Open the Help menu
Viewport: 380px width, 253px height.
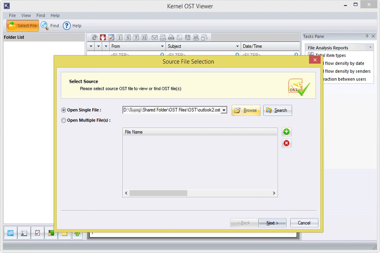click(x=55, y=15)
